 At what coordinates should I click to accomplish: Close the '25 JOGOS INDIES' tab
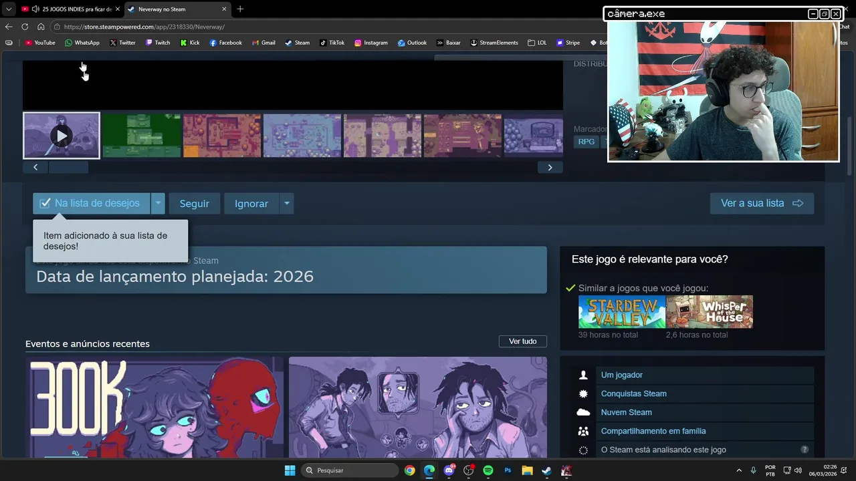point(117,9)
